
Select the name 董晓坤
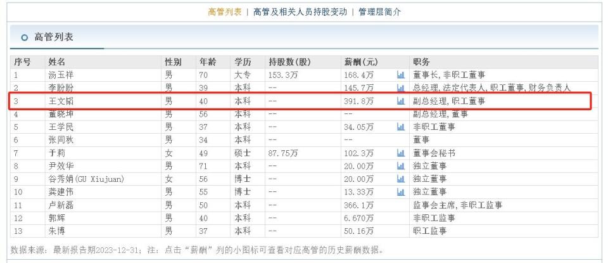coord(61,114)
